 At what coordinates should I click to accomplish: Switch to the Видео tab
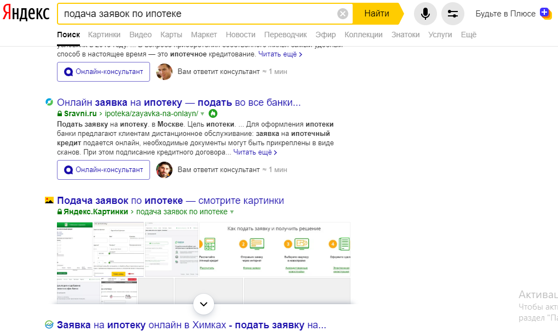141,35
